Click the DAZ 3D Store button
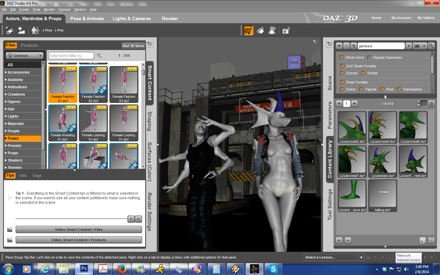Image resolution: width=440 pixels, height=275 pixels. pos(133,46)
